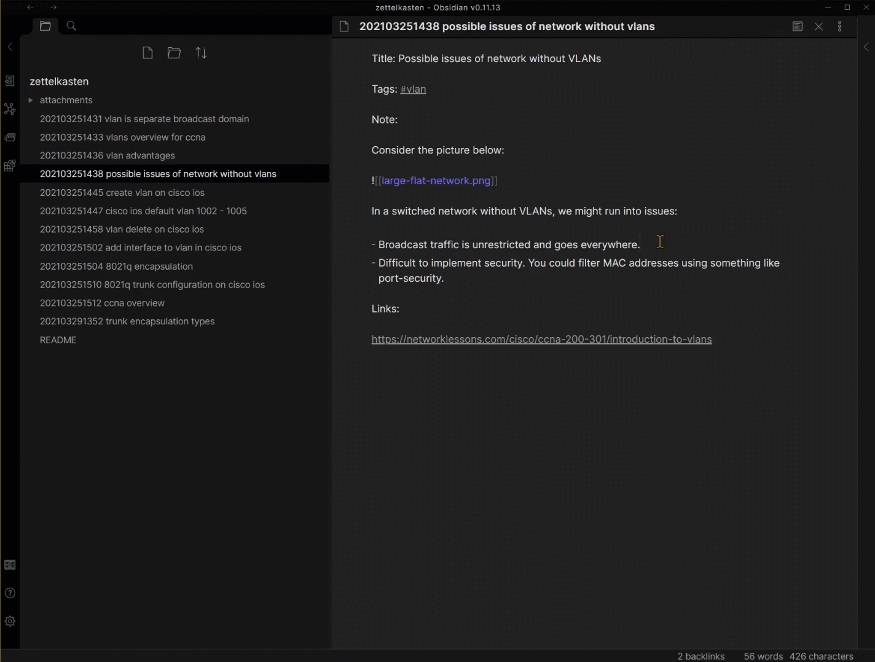Place cursor in Title line of note

[x=486, y=58]
